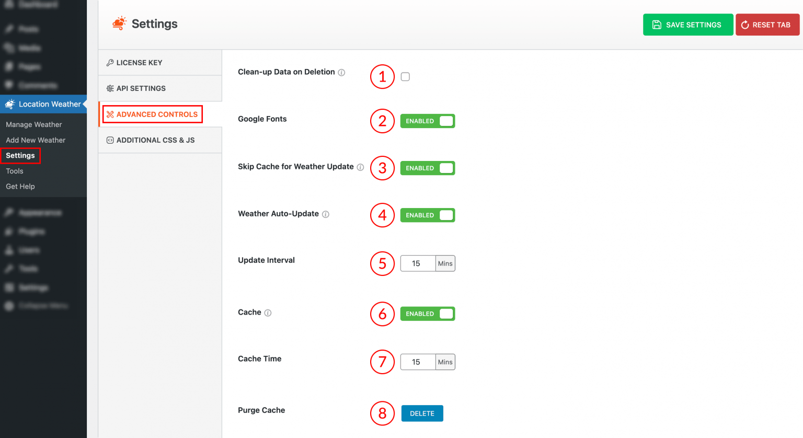Click the wrench icon on Advanced Controls tab

pos(110,114)
